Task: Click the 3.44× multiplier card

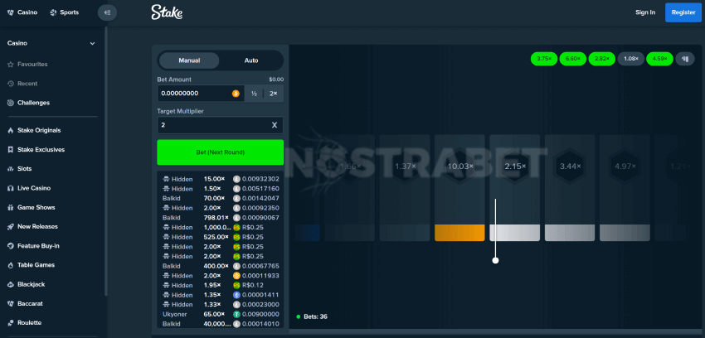Action: point(570,187)
